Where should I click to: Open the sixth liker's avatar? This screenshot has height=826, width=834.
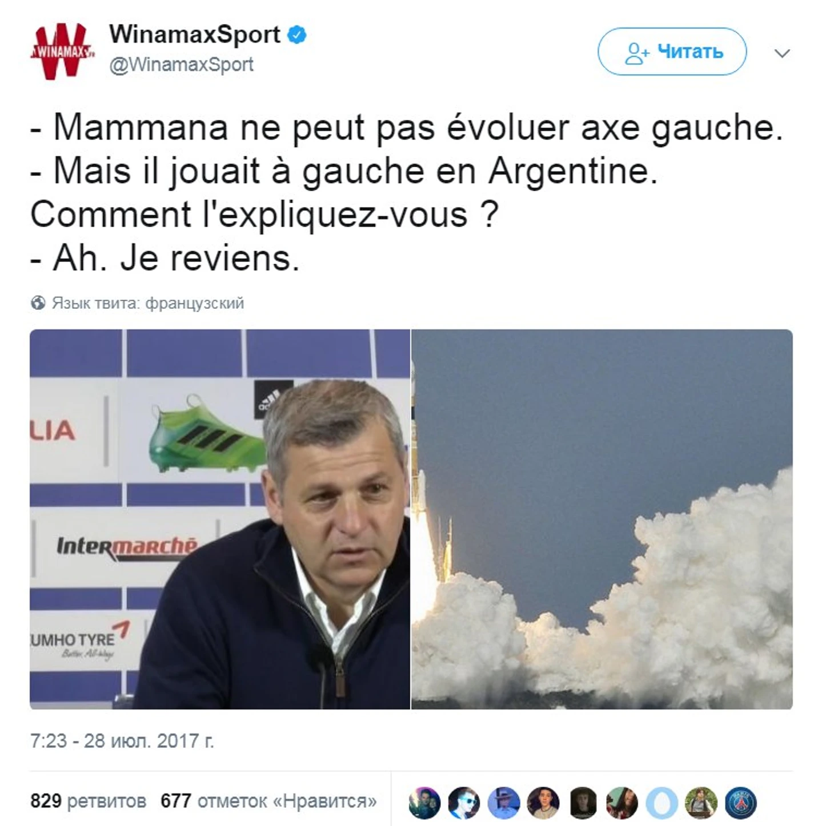point(622,803)
